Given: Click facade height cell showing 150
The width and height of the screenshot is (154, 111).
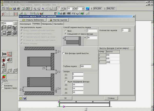Looking at the screenshot, I should tap(113, 55).
